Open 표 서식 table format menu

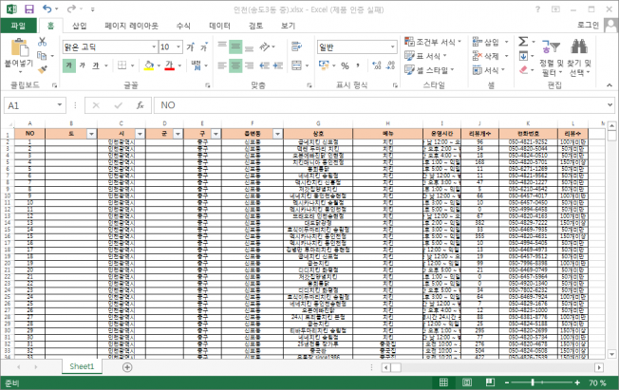click(x=425, y=56)
